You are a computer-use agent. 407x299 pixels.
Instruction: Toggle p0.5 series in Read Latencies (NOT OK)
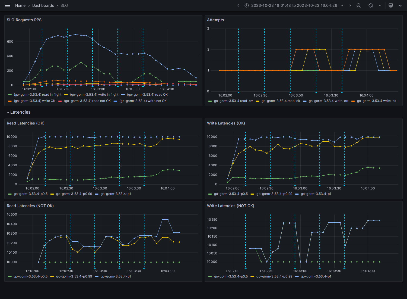click(31, 276)
